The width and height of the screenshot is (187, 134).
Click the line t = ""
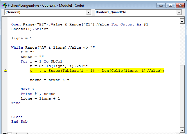(x=28, y=52)
